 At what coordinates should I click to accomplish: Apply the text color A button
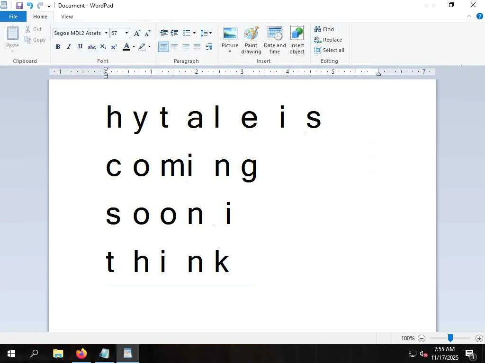click(126, 47)
